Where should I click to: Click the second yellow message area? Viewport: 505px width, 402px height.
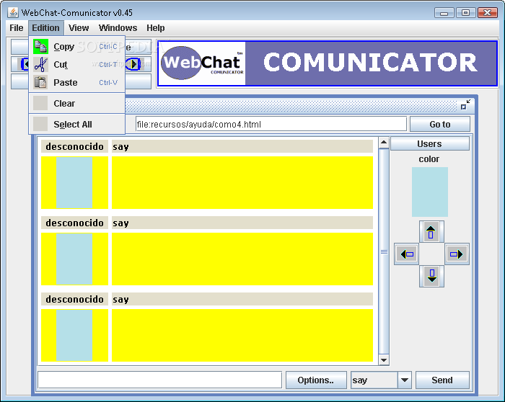(242, 259)
